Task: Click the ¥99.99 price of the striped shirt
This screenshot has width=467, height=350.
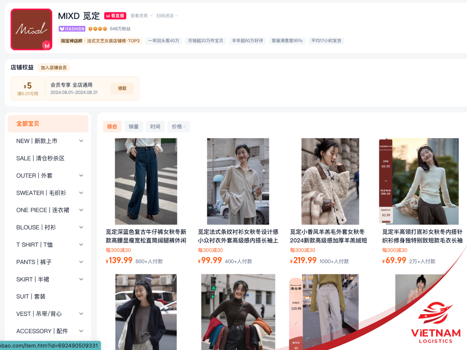Action: (210, 261)
